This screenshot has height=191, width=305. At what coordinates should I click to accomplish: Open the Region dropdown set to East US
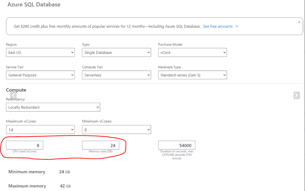click(40, 53)
